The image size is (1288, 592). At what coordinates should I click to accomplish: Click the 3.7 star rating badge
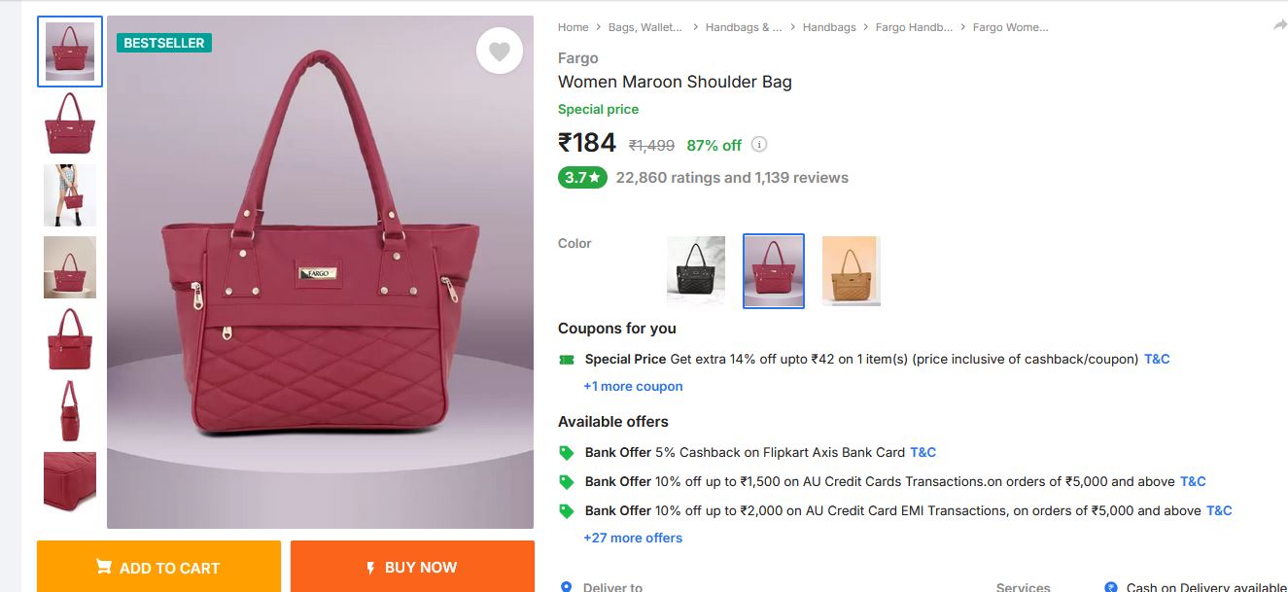582,178
